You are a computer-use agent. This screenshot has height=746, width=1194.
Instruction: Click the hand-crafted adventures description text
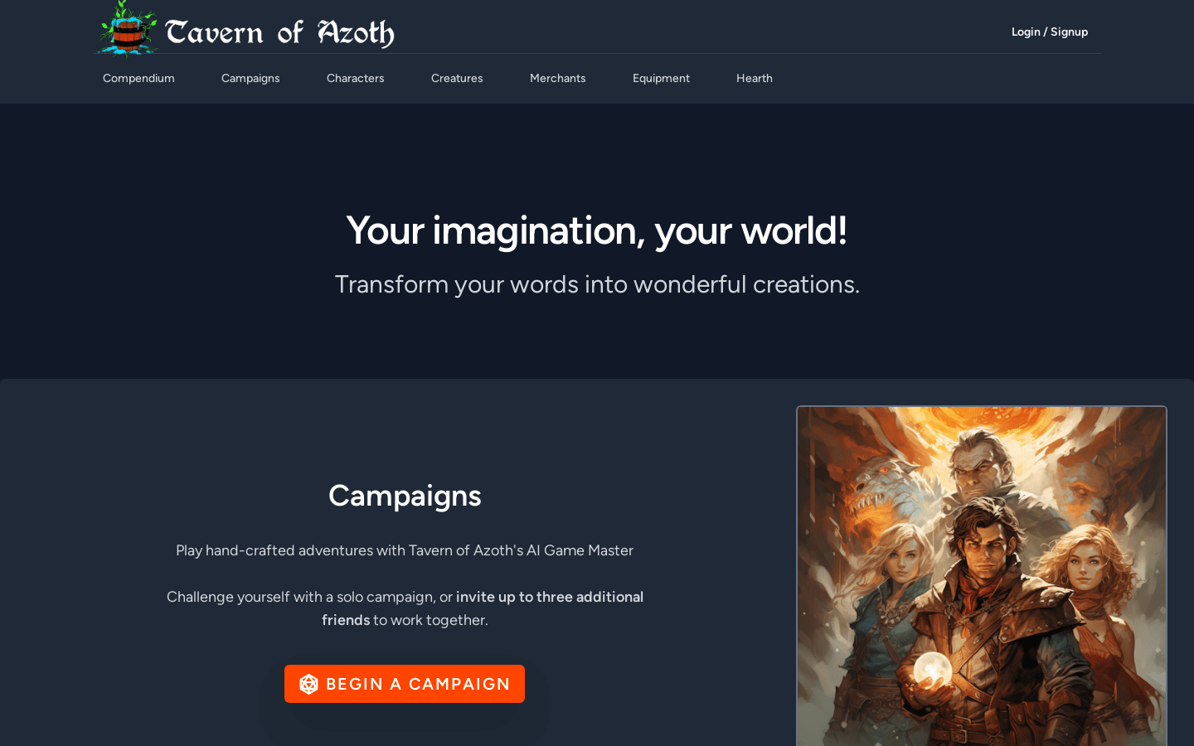pos(405,550)
